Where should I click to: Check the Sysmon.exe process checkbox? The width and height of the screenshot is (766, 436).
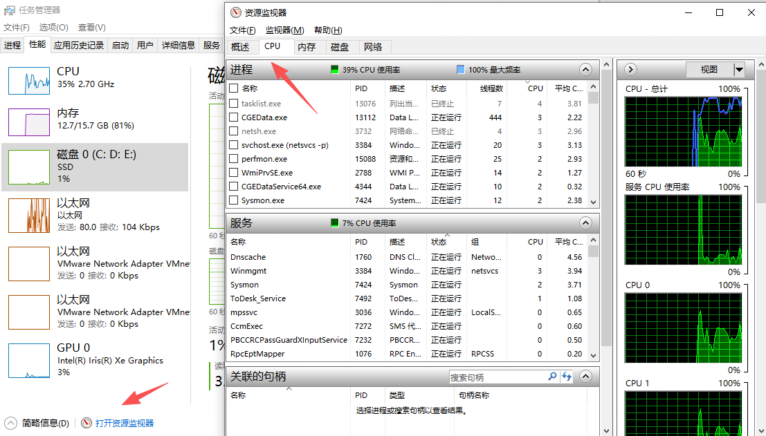[x=233, y=200]
